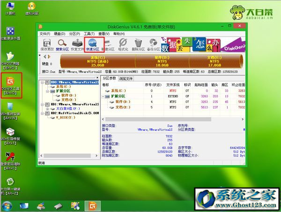Screen dimensions: 281x212
Task: Click the 卷标 column header
Action: point(105,85)
